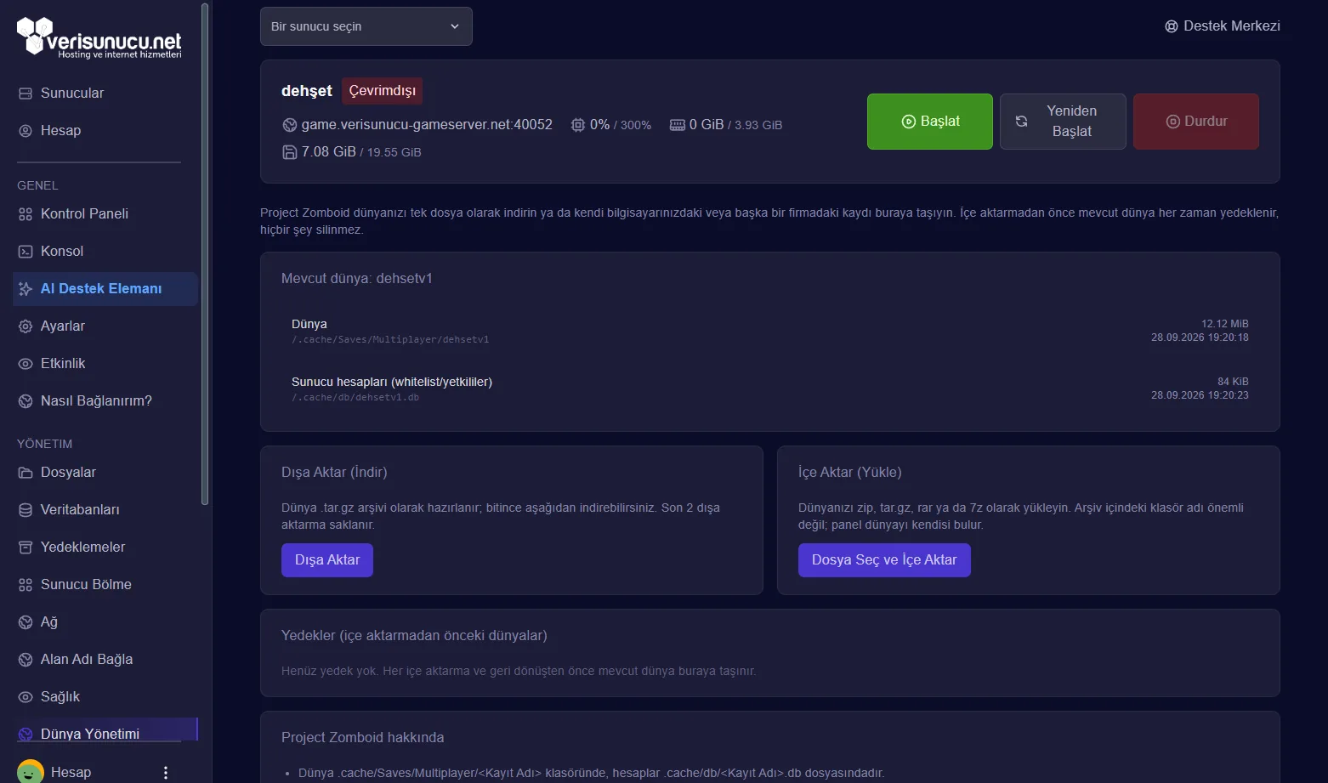
Task: Click the Alan Adı Bağla icon
Action: [26, 660]
